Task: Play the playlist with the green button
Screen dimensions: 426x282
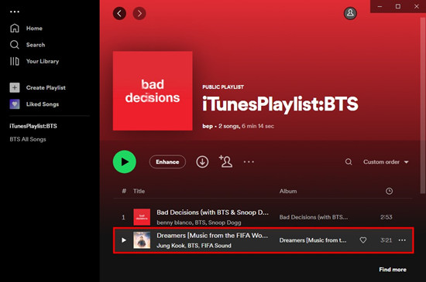Action: click(125, 161)
